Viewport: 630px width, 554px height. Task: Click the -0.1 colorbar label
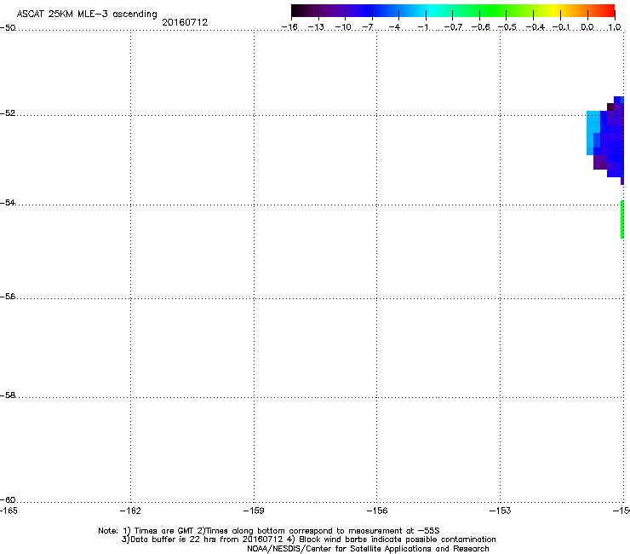pyautogui.click(x=561, y=27)
